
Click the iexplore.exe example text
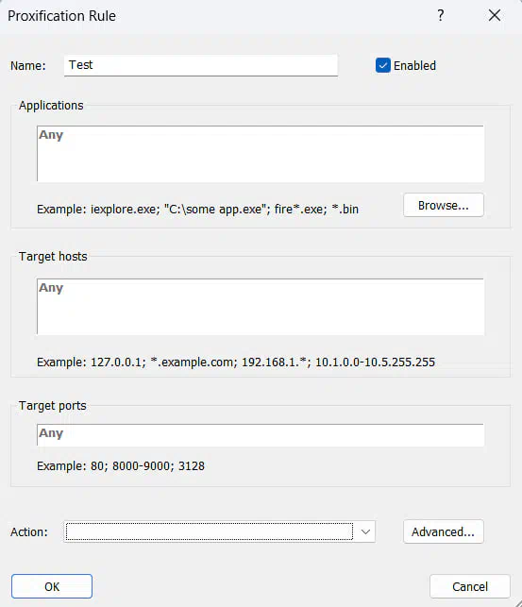tap(126, 209)
